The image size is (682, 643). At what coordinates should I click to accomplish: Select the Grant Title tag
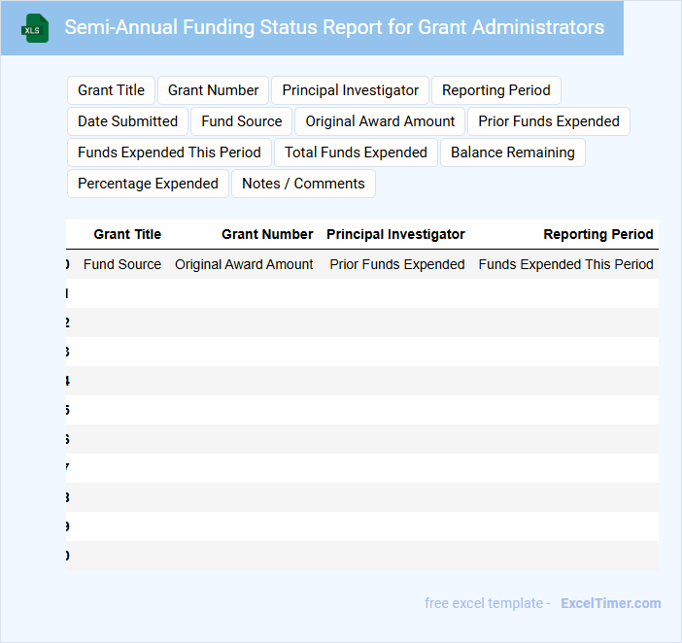click(111, 90)
